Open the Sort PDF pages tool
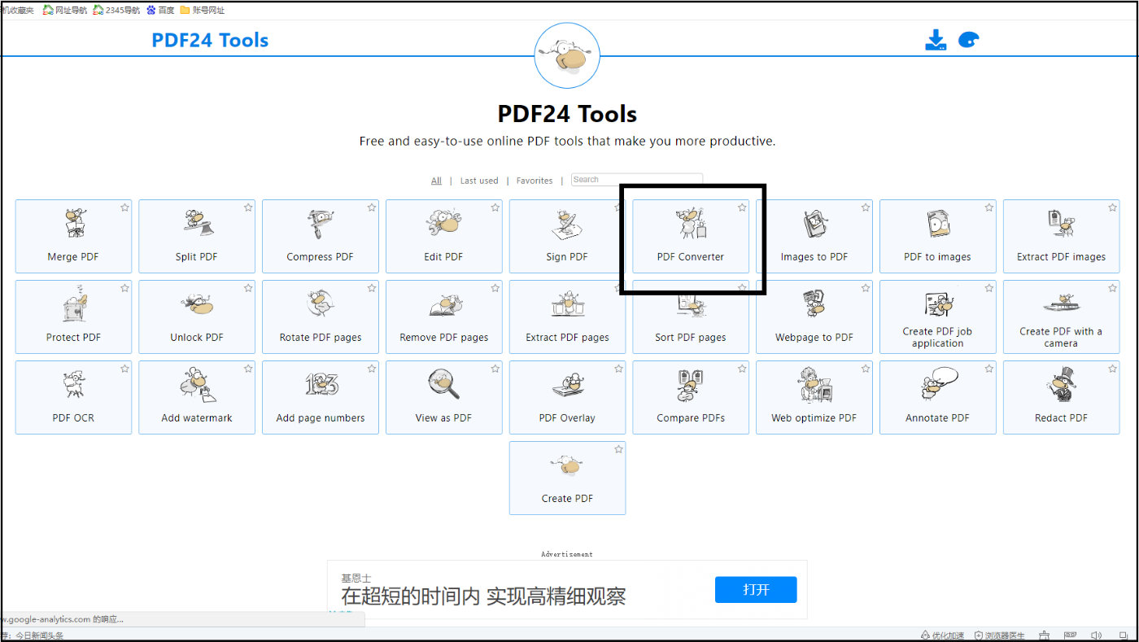 [x=691, y=317]
